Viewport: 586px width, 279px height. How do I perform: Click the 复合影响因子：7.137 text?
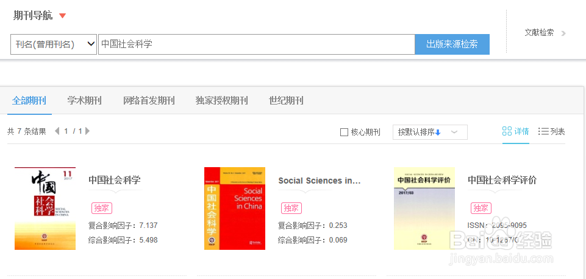click(x=123, y=226)
